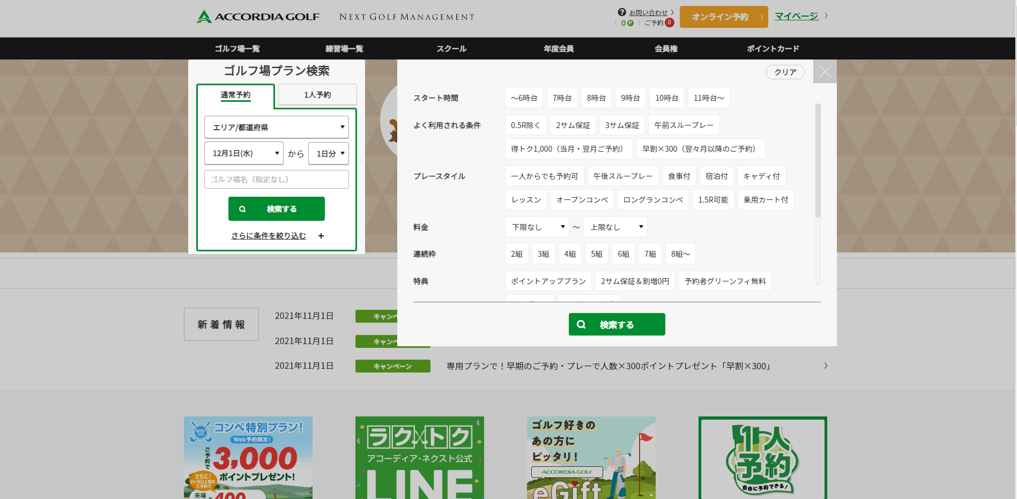The width and height of the screenshot is (1017, 499).
Task: Click the ゴルフ場名 input field
Action: pos(276,180)
